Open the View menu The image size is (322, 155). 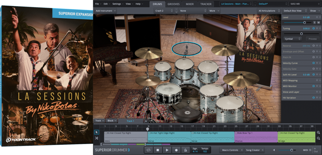point(129,4)
